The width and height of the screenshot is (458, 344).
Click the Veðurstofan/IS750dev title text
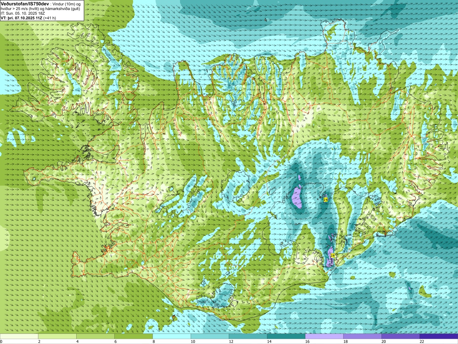click(x=25, y=4)
